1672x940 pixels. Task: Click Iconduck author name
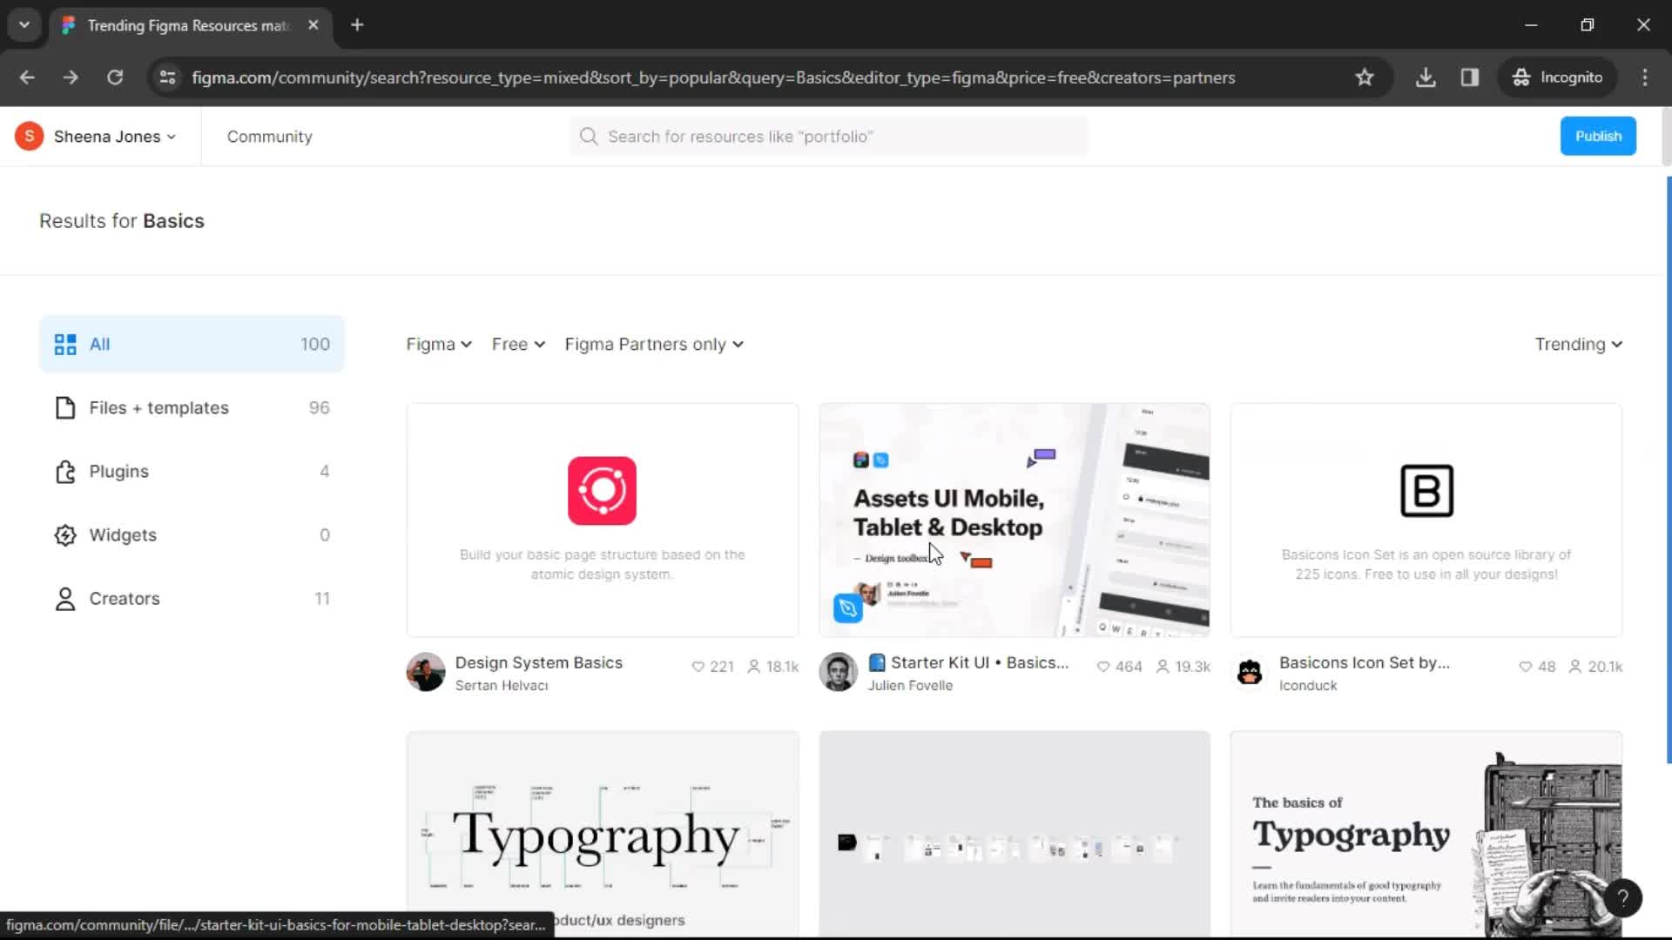pos(1308,686)
